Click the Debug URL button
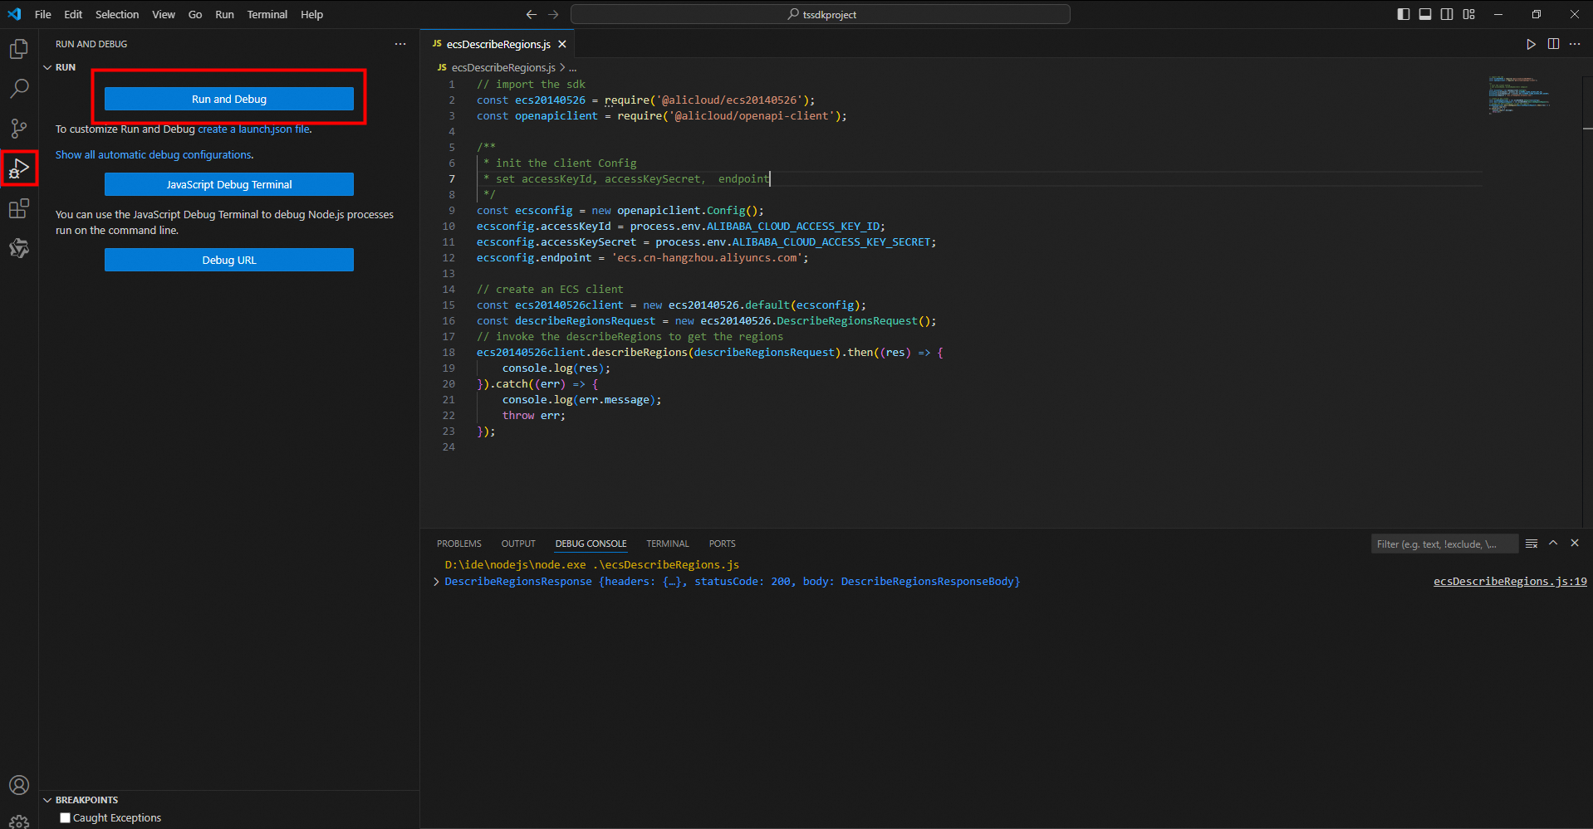The width and height of the screenshot is (1593, 829). pos(229,260)
